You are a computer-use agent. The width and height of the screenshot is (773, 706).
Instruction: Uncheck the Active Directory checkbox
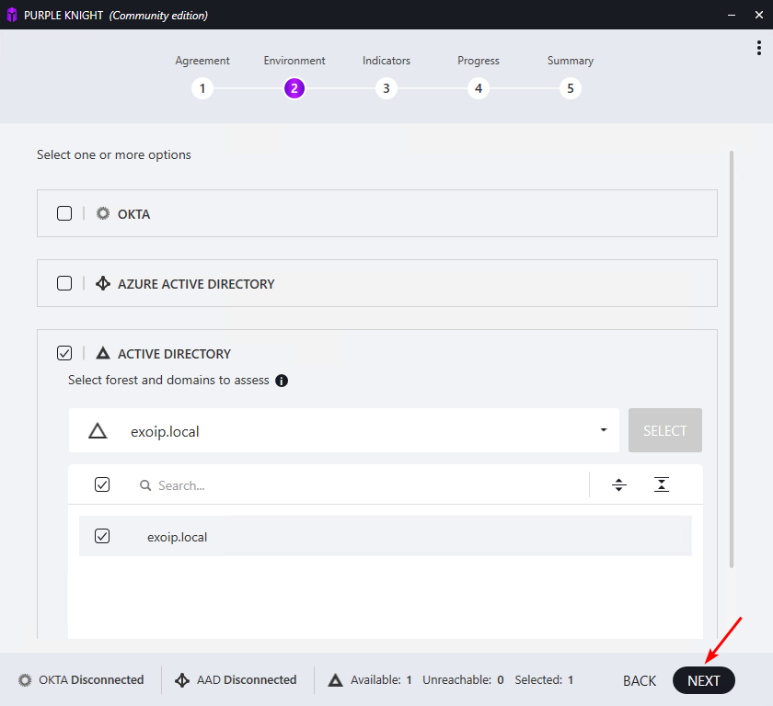pyautogui.click(x=64, y=353)
